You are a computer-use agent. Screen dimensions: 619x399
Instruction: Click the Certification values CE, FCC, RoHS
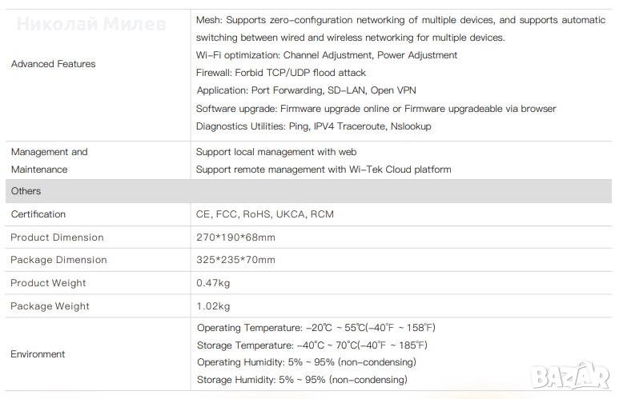(265, 214)
